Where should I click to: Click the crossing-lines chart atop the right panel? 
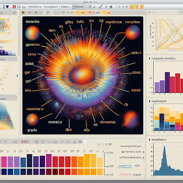[x=169, y=35]
